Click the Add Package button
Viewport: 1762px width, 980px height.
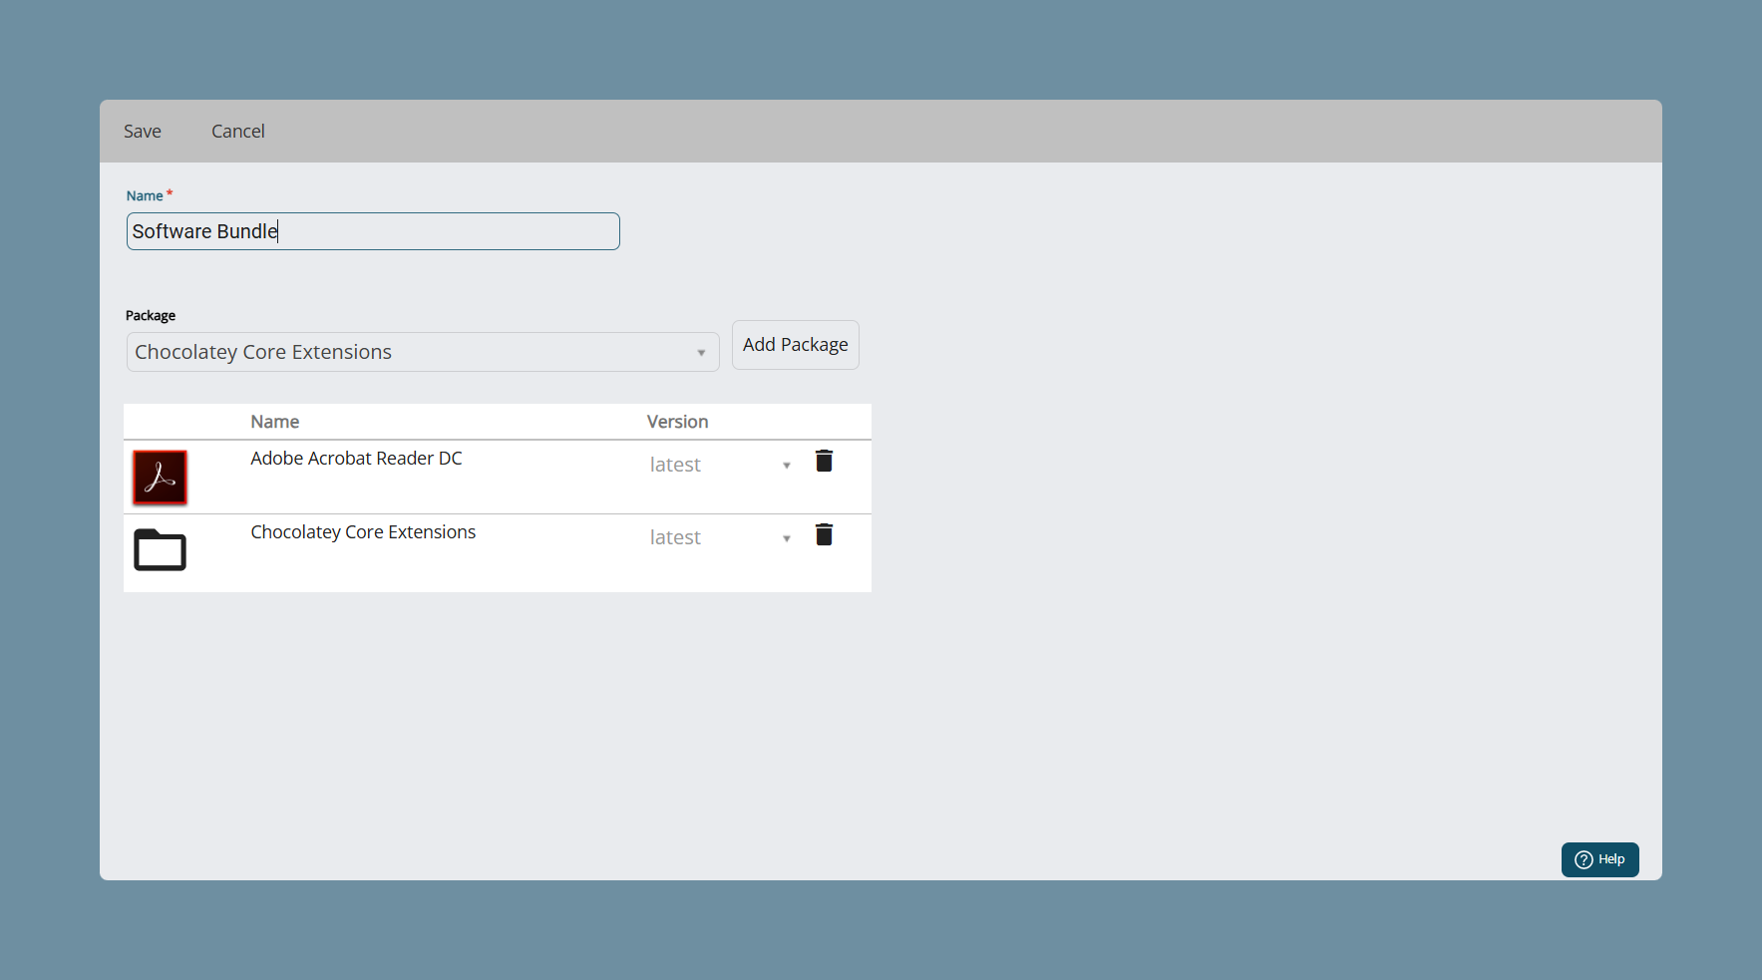click(x=796, y=345)
